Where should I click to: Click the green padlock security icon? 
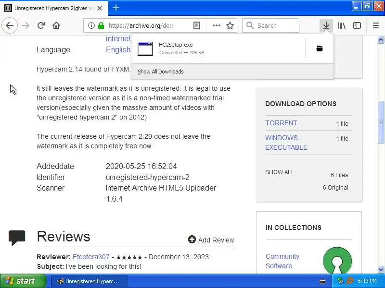click(101, 25)
